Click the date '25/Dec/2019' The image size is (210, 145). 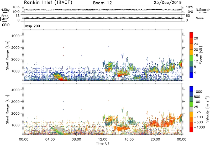pos(168,3)
